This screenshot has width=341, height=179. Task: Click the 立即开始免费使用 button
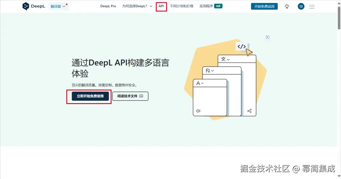coord(90,96)
